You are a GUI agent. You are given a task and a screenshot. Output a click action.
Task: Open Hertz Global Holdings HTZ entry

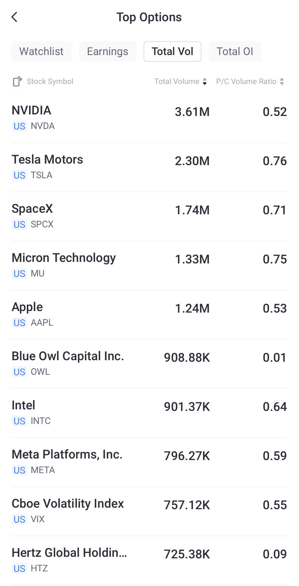coord(149,560)
